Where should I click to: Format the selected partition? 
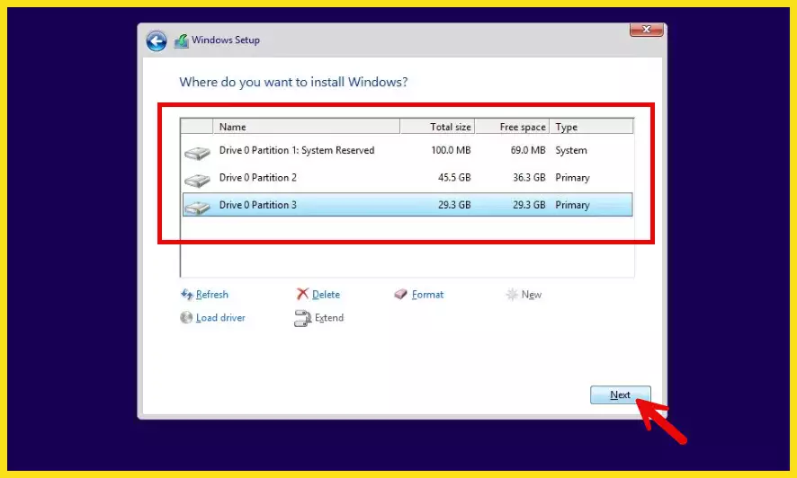click(427, 295)
